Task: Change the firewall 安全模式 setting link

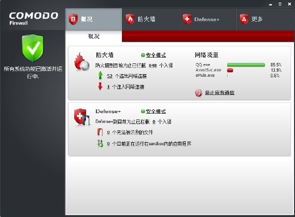Action: point(156,55)
